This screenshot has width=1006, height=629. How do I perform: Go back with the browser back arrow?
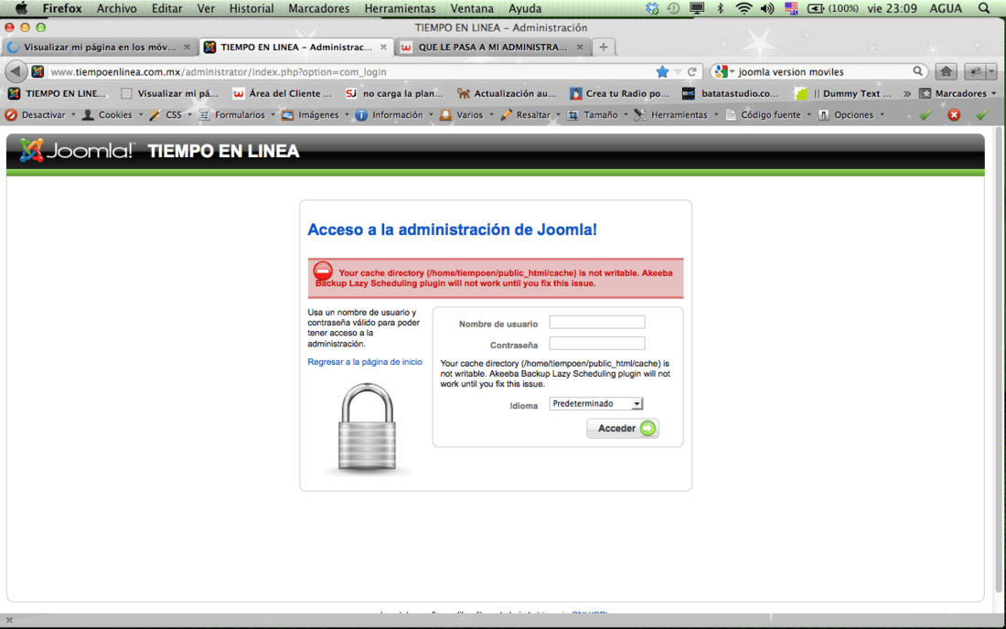point(16,72)
